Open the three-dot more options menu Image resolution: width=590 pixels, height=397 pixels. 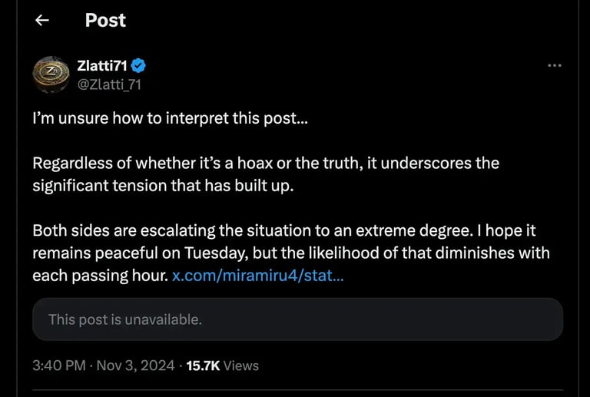point(554,66)
